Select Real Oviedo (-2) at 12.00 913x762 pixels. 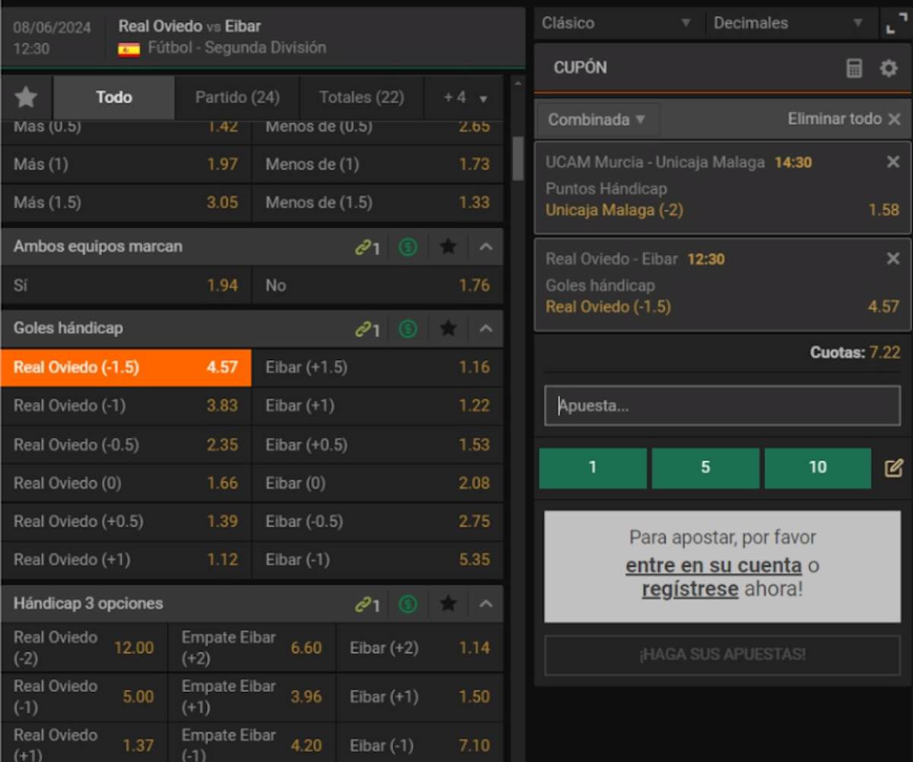84,648
